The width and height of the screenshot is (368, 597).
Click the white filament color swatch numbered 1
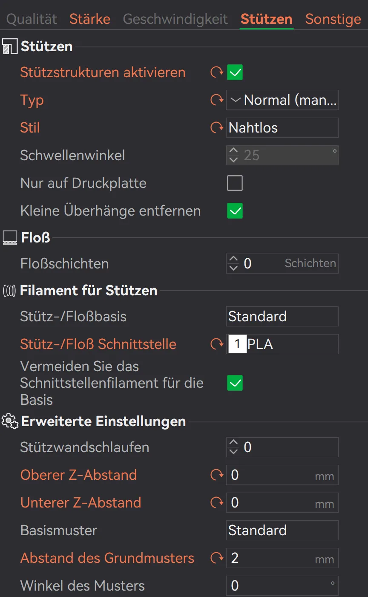[x=237, y=344]
